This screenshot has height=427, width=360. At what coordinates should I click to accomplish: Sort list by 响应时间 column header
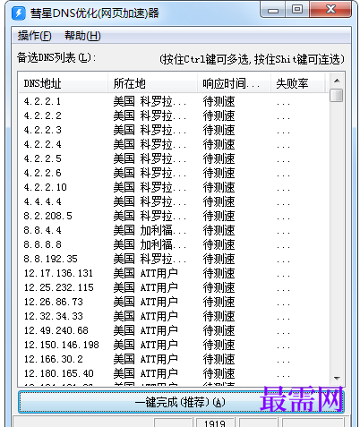(x=234, y=83)
